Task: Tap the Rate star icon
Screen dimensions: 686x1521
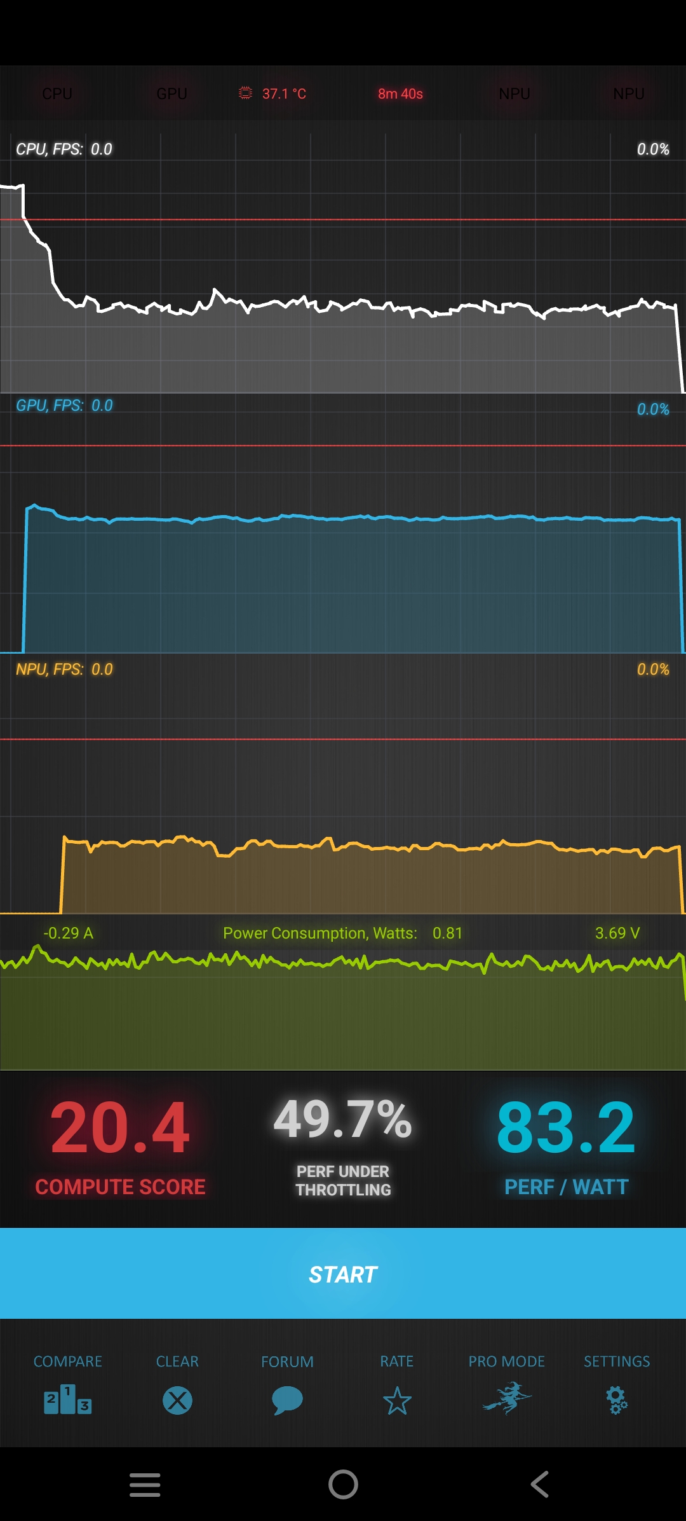Action: 397,1400
